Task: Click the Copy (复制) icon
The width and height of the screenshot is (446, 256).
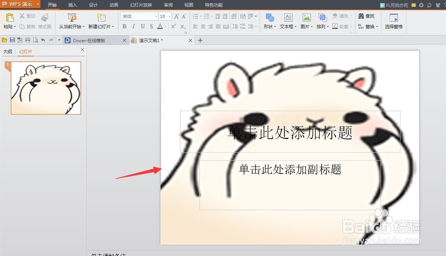Action: pyautogui.click(x=22, y=26)
